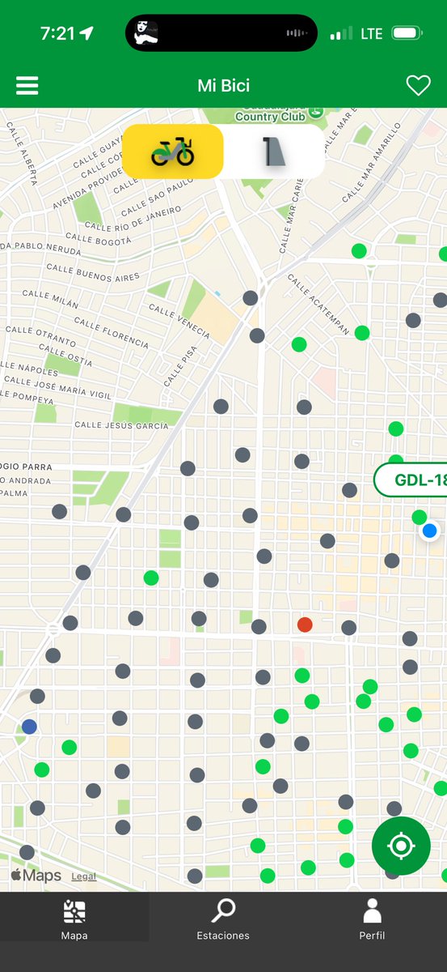The height and width of the screenshot is (972, 447).
Task: Tap the Country Club label on map
Action: click(x=270, y=117)
